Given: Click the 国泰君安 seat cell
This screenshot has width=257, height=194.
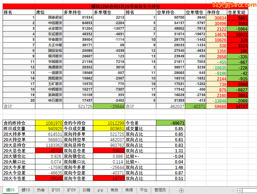Looking at the screenshot, I should point(49,17).
